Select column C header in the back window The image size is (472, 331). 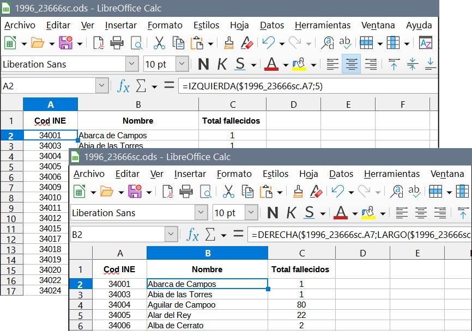232,105
